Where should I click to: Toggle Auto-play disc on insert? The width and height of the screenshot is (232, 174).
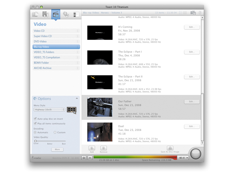pyautogui.click(x=35, y=119)
